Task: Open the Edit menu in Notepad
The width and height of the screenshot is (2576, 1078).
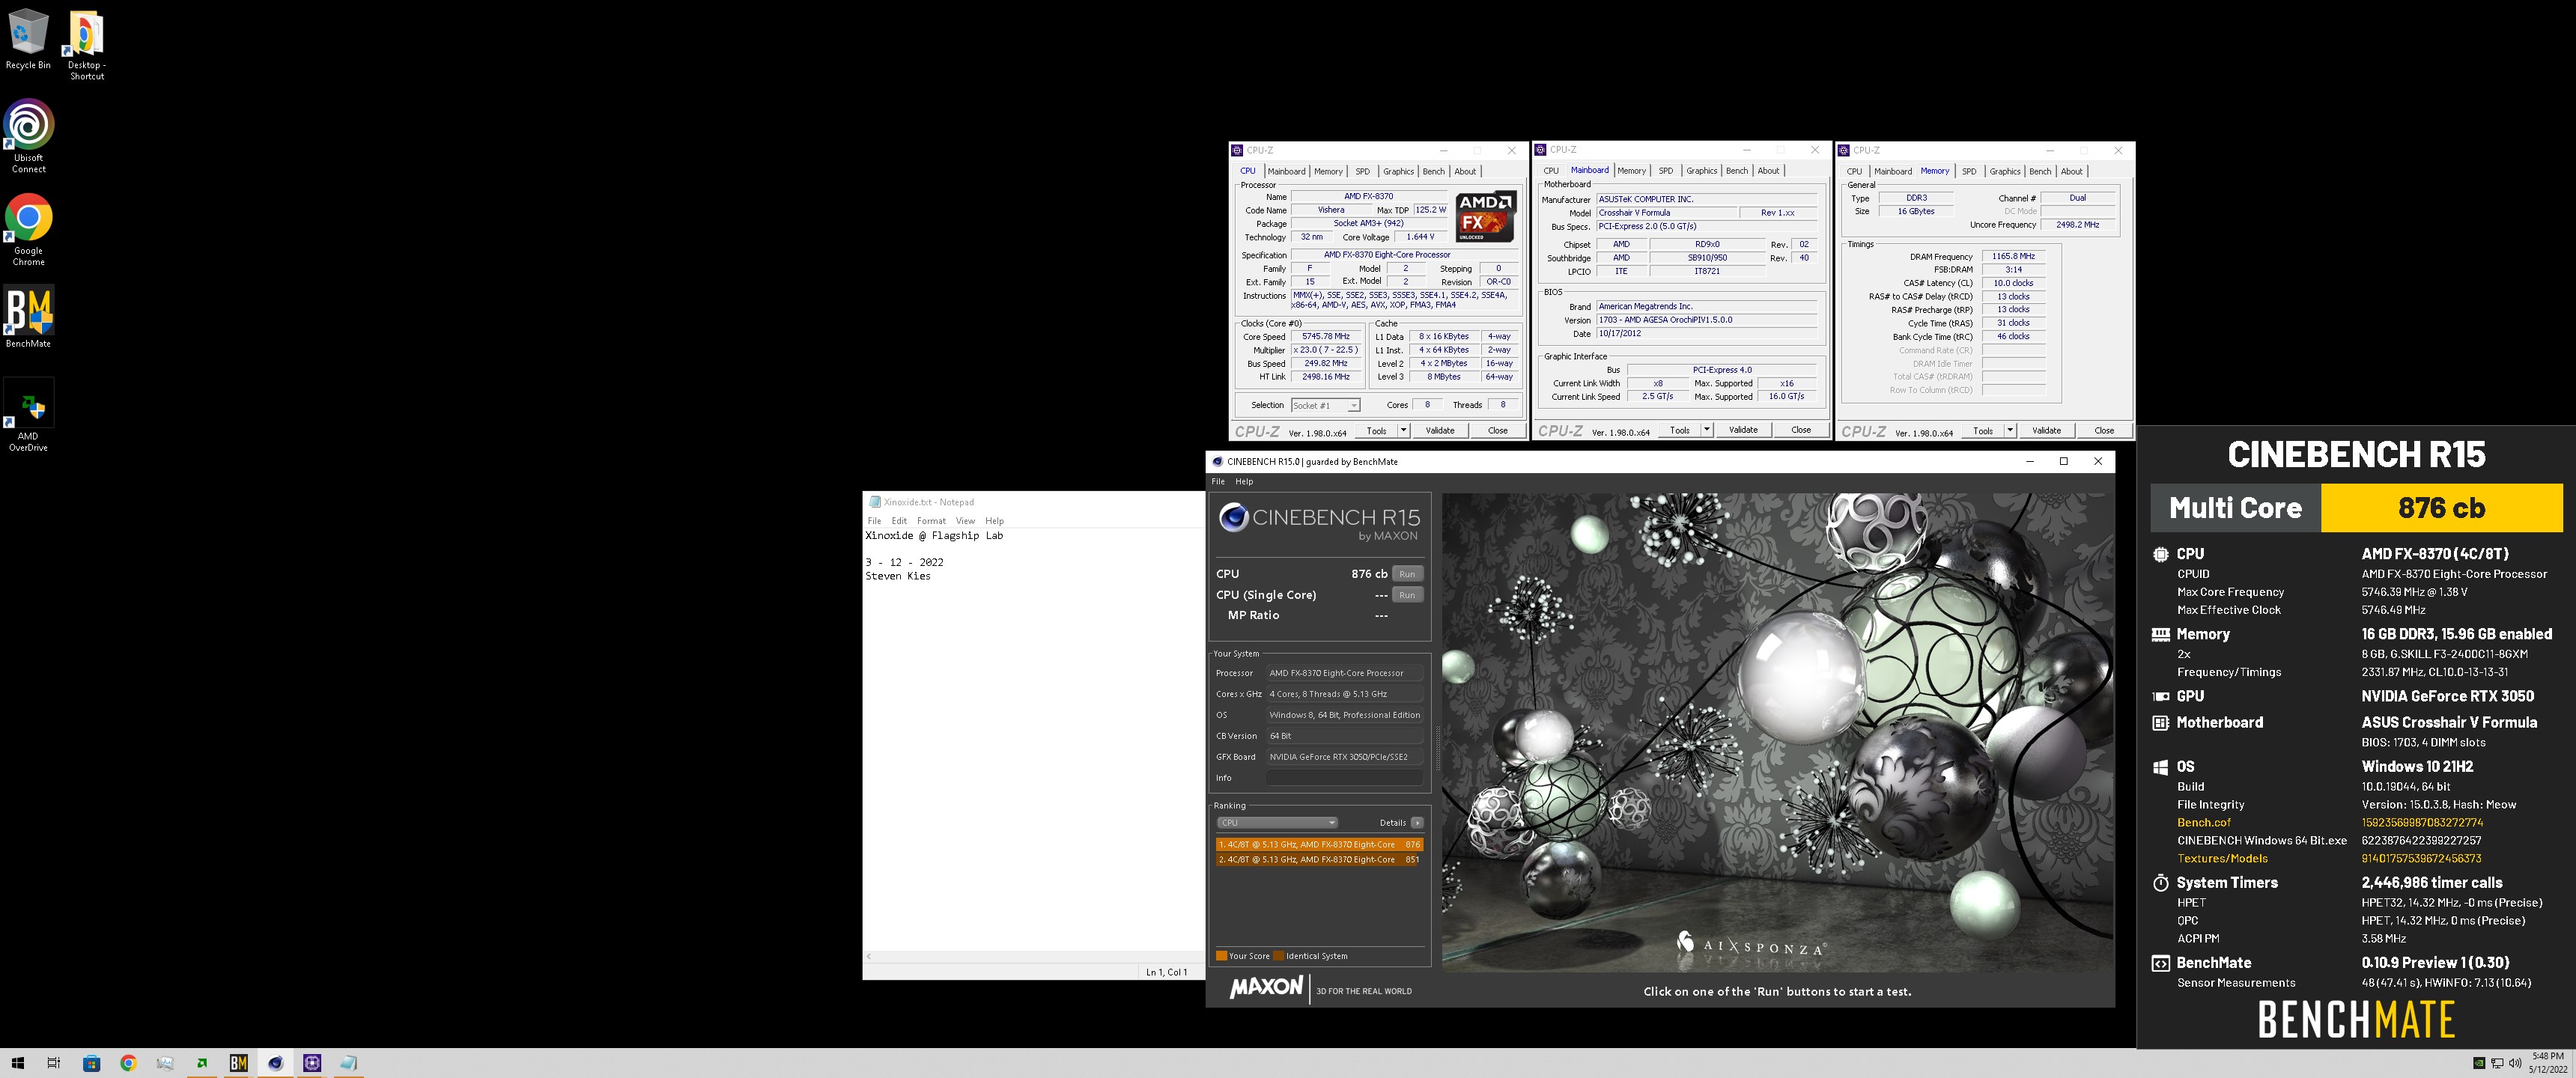Action: 899,521
